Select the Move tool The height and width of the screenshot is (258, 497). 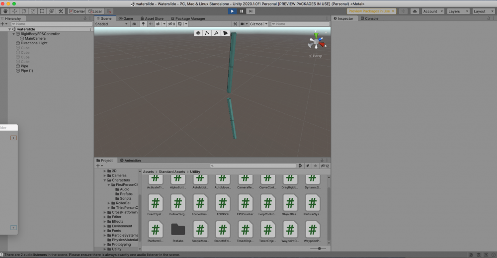click(14, 11)
